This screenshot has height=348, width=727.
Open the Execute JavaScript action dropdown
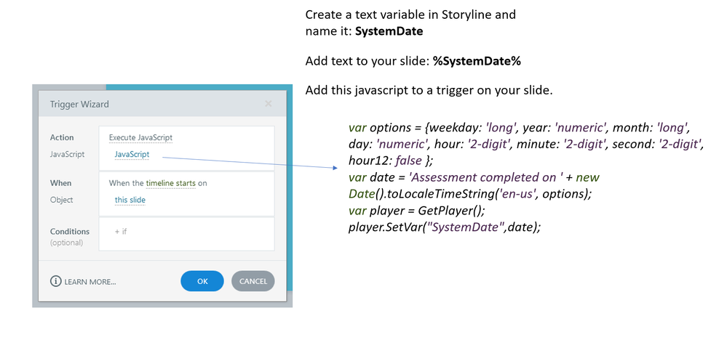click(x=140, y=137)
